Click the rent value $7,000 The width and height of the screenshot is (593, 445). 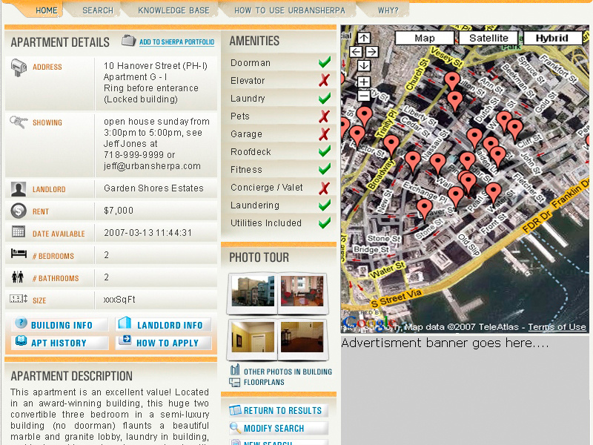point(119,211)
